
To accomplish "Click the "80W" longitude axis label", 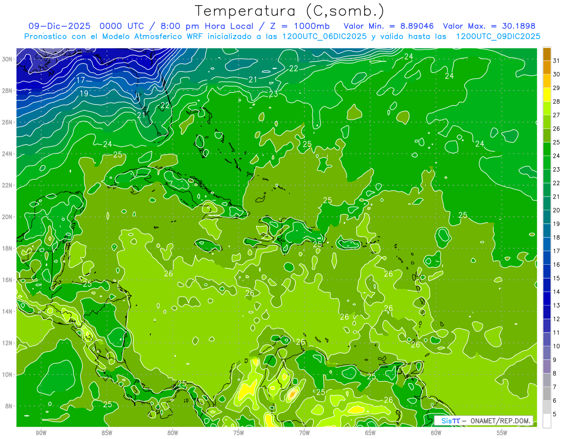I will click(173, 433).
